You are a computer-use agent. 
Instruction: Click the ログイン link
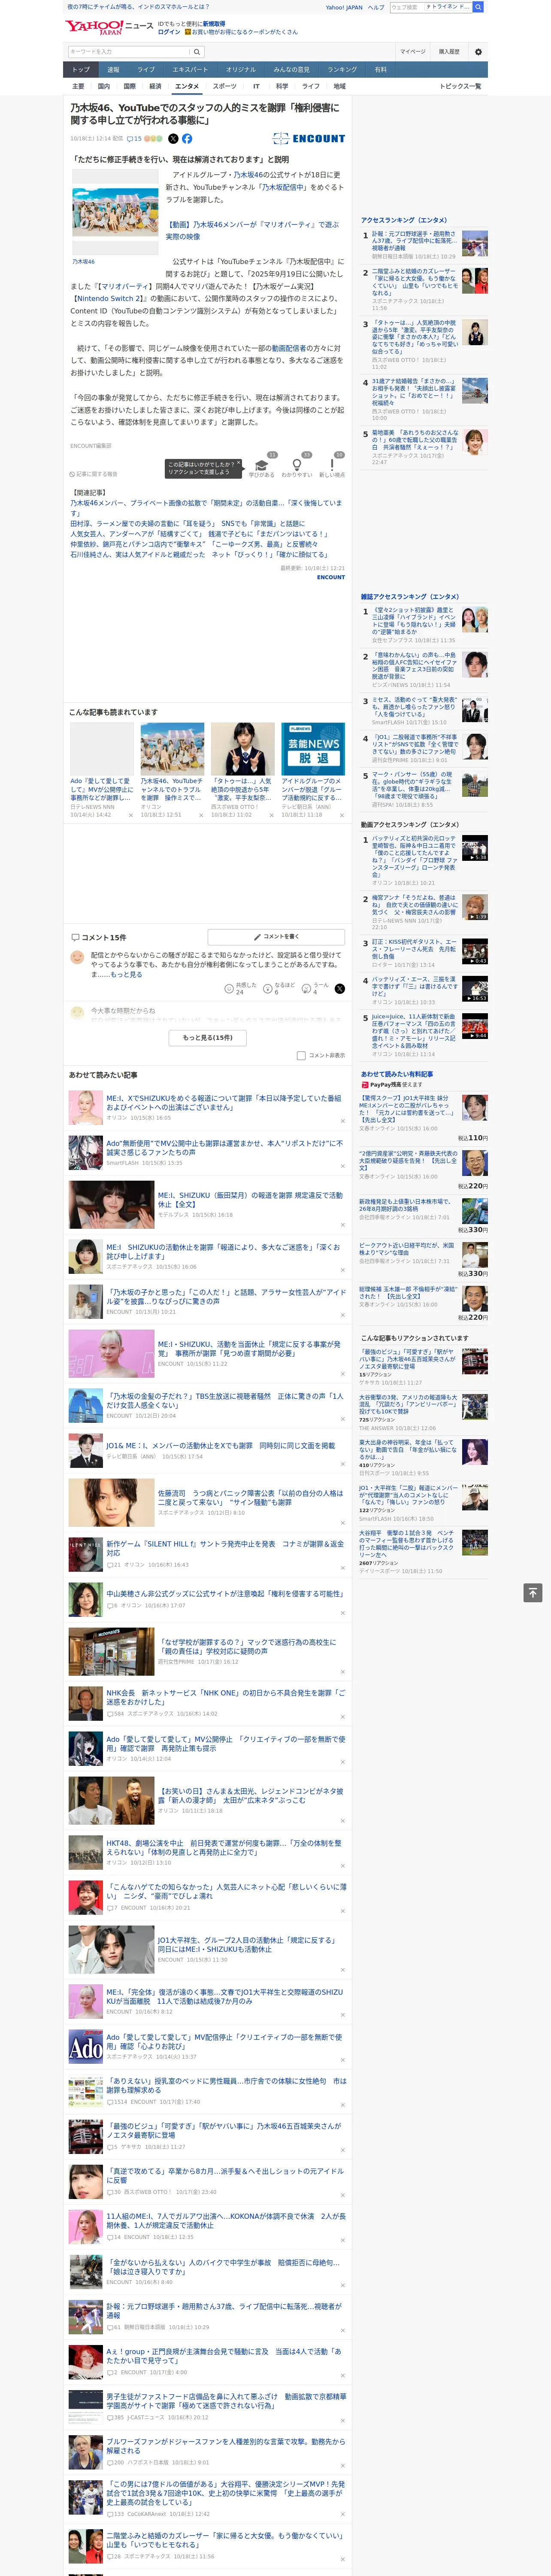(x=169, y=32)
